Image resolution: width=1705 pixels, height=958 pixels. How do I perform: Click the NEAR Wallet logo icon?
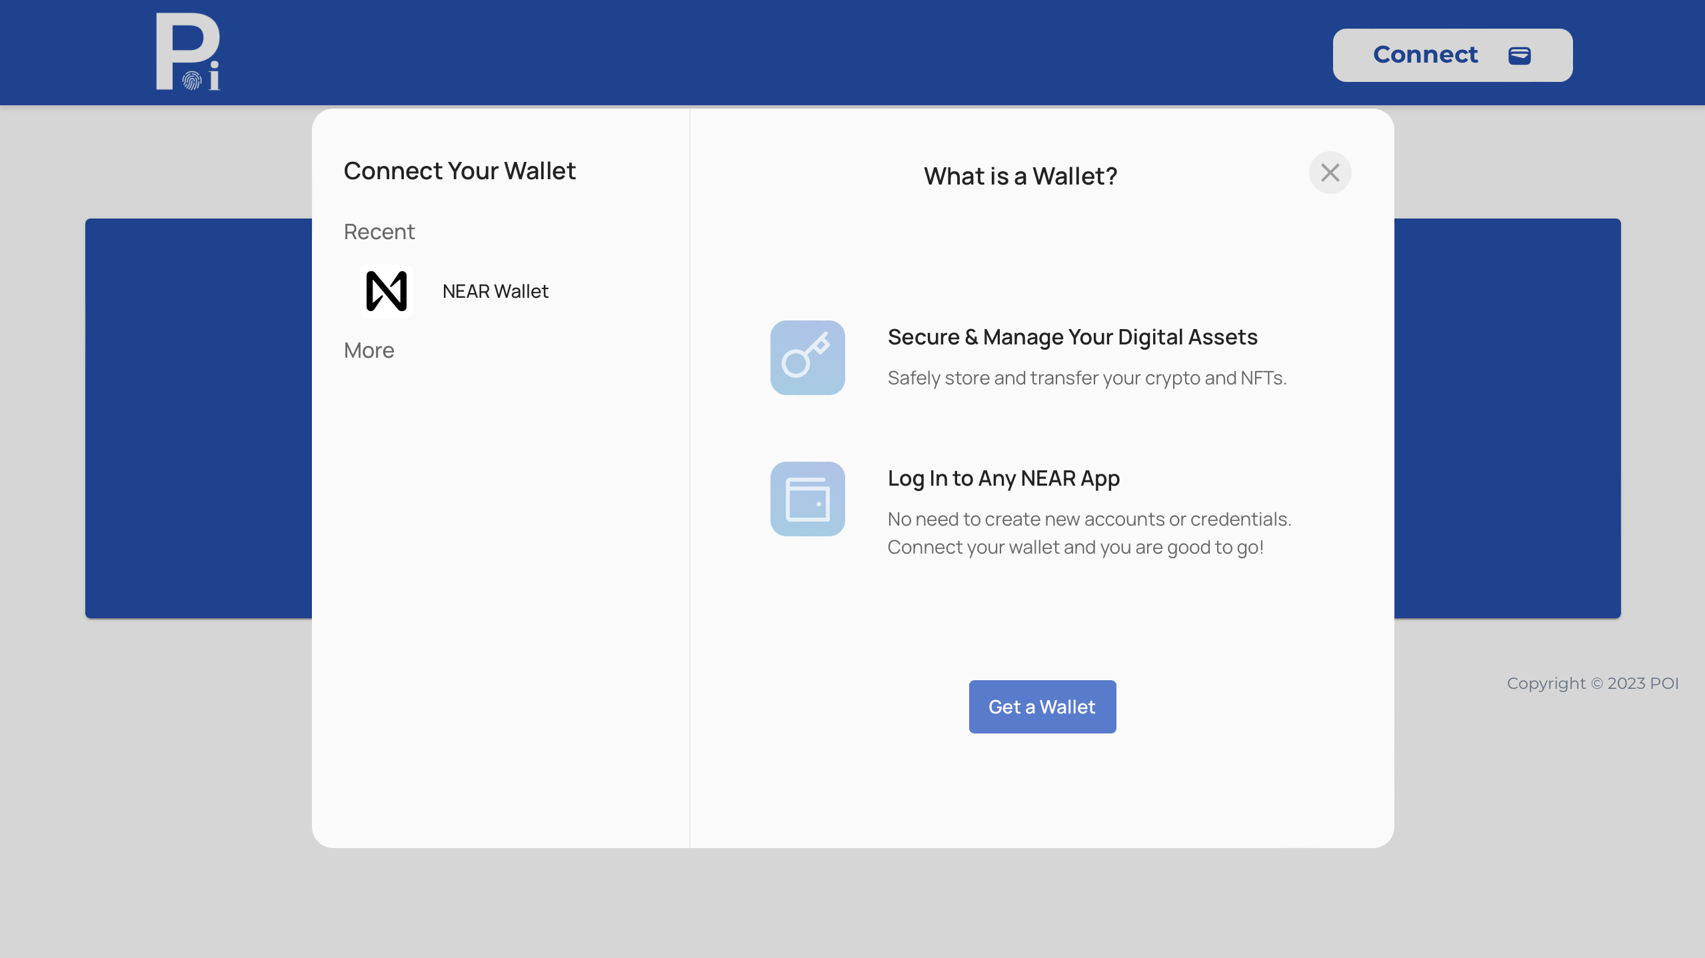[387, 291]
